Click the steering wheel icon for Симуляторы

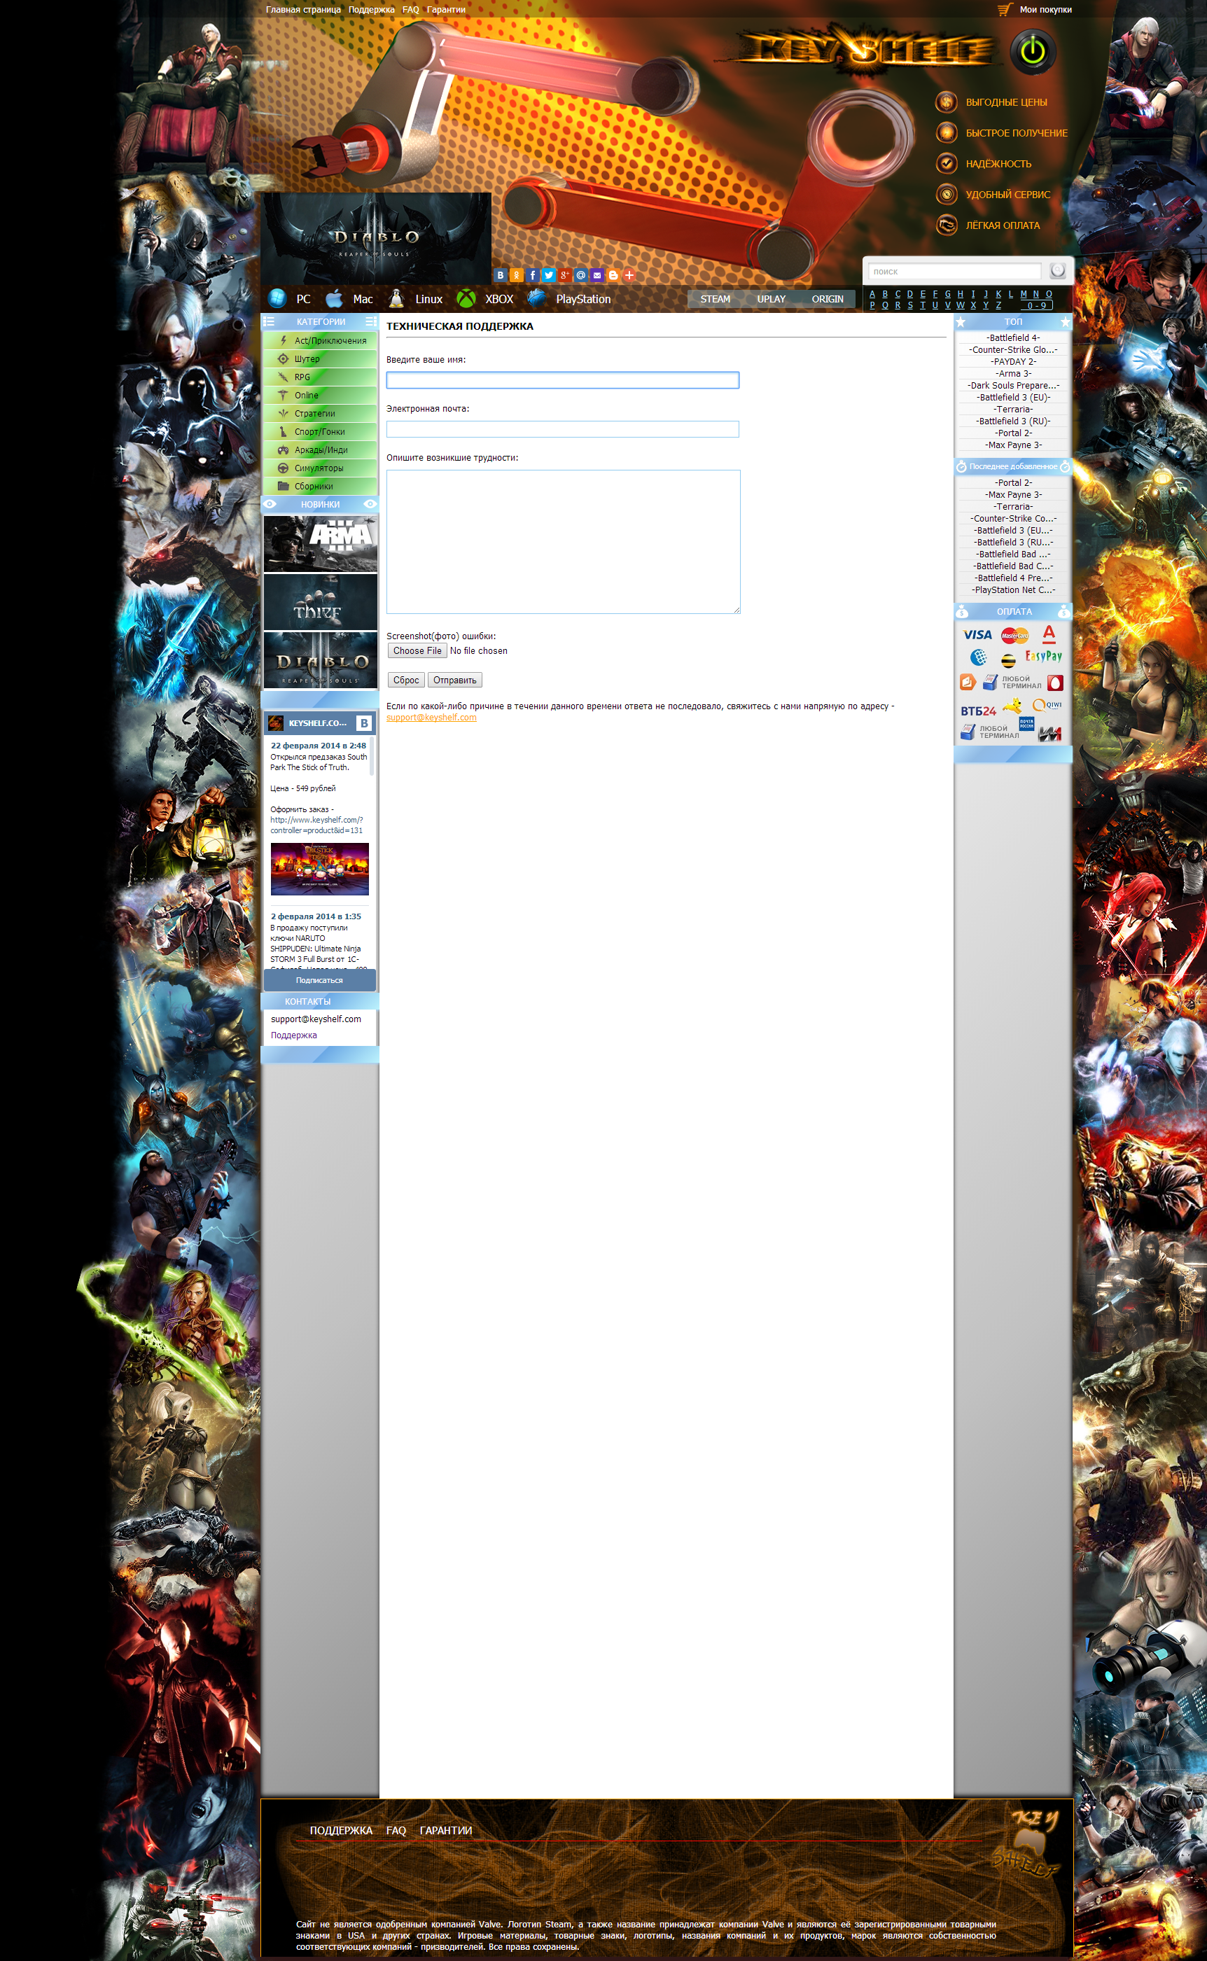pyautogui.click(x=283, y=468)
